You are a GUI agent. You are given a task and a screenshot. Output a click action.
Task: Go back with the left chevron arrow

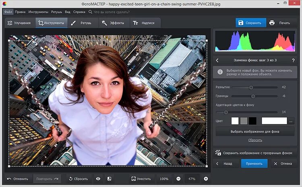click(217, 60)
